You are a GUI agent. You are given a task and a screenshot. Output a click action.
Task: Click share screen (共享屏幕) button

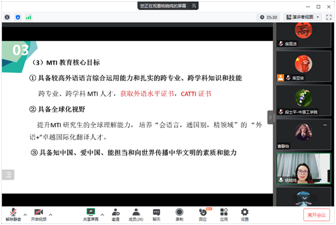coord(91,215)
